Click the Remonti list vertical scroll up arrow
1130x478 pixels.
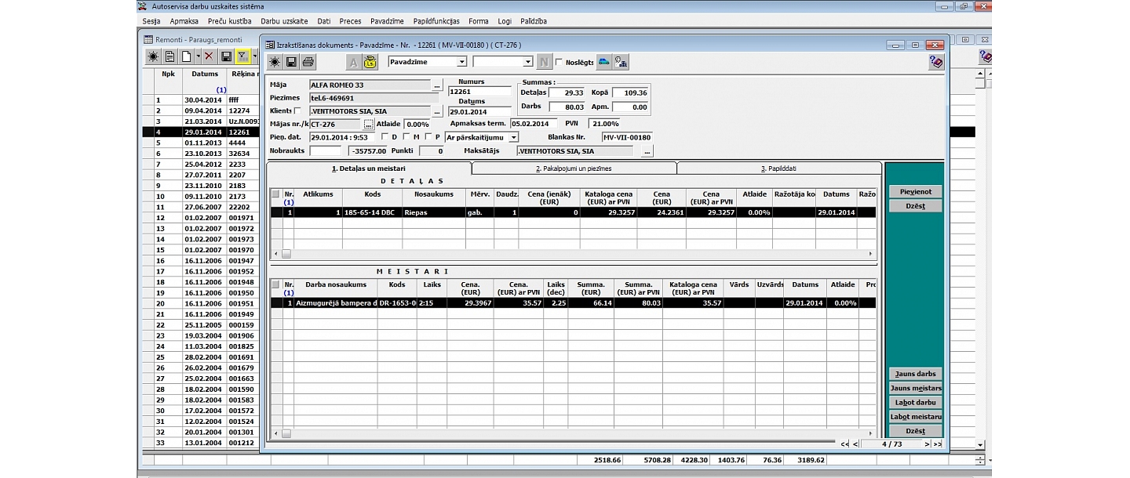979,74
